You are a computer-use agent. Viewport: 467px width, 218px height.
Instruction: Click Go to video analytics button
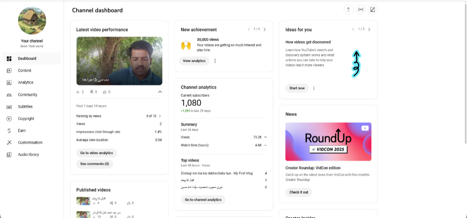96,153
